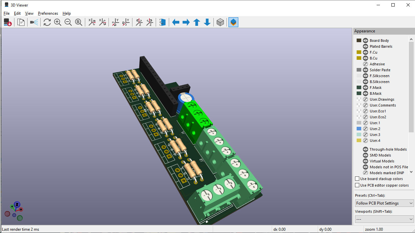Hide Plated Barrels via eye icon
415x233 pixels.
click(x=366, y=46)
